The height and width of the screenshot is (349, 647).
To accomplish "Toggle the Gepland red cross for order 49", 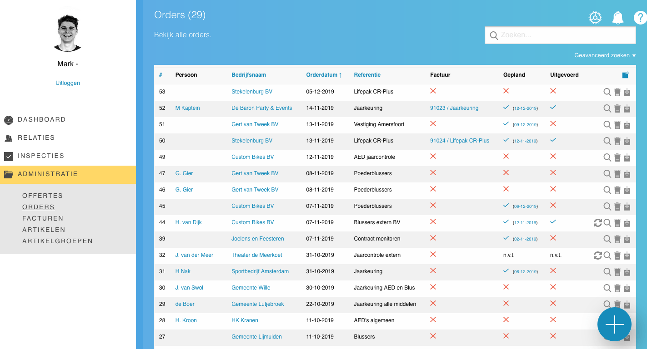I will (506, 157).
